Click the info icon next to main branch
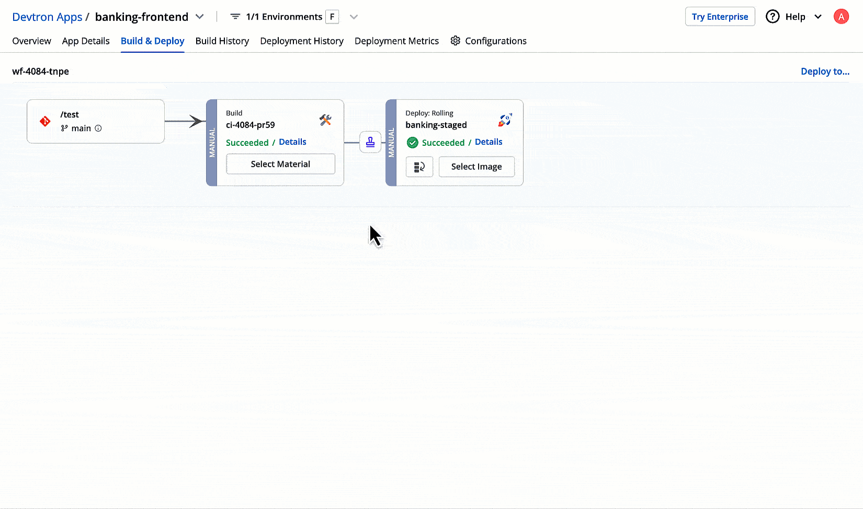Image resolution: width=863 pixels, height=509 pixels. [x=98, y=128]
